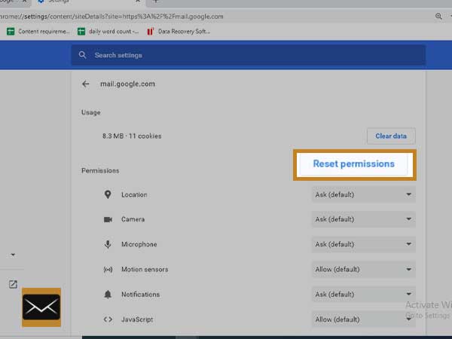Click the JavaScript label
This screenshot has width=452, height=339.
(x=137, y=319)
